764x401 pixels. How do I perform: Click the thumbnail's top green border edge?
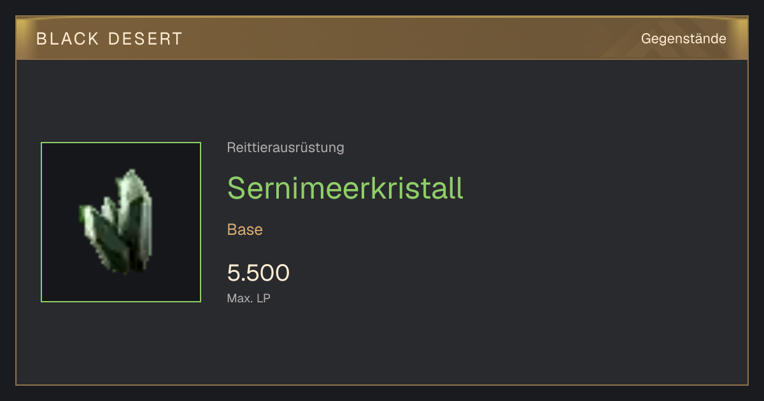coord(121,143)
